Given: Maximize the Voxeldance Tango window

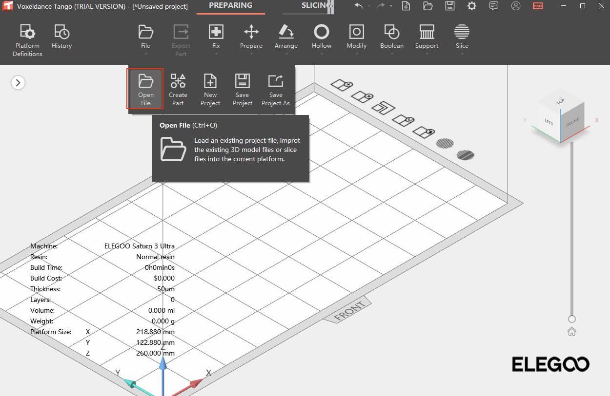Looking at the screenshot, I should point(583,6).
